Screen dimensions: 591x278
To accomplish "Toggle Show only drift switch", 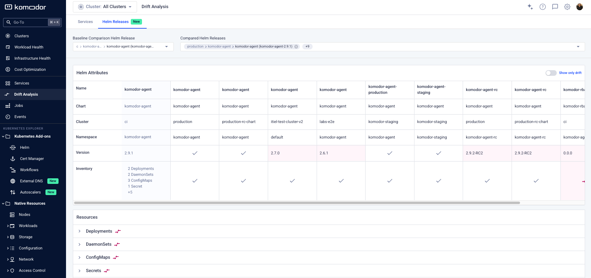I will (551, 73).
